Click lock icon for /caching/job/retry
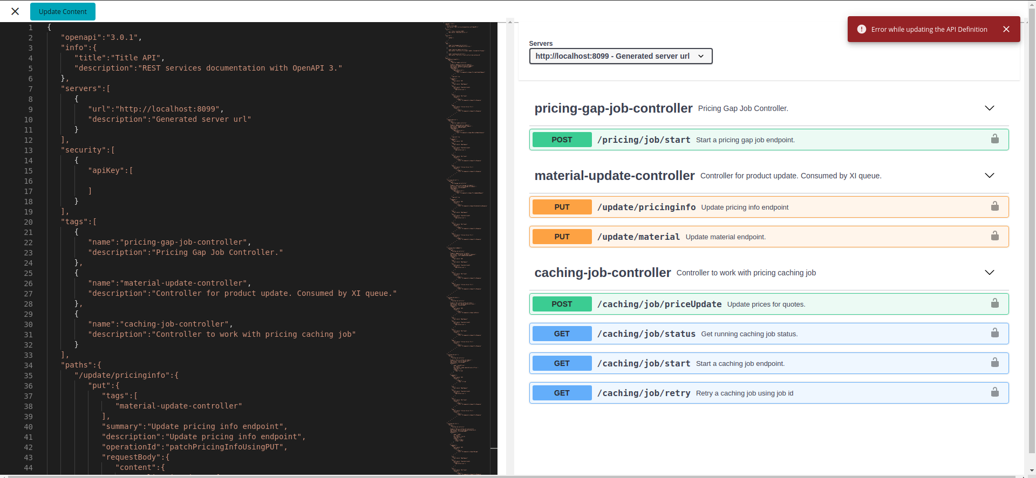1036x478 pixels. tap(995, 392)
